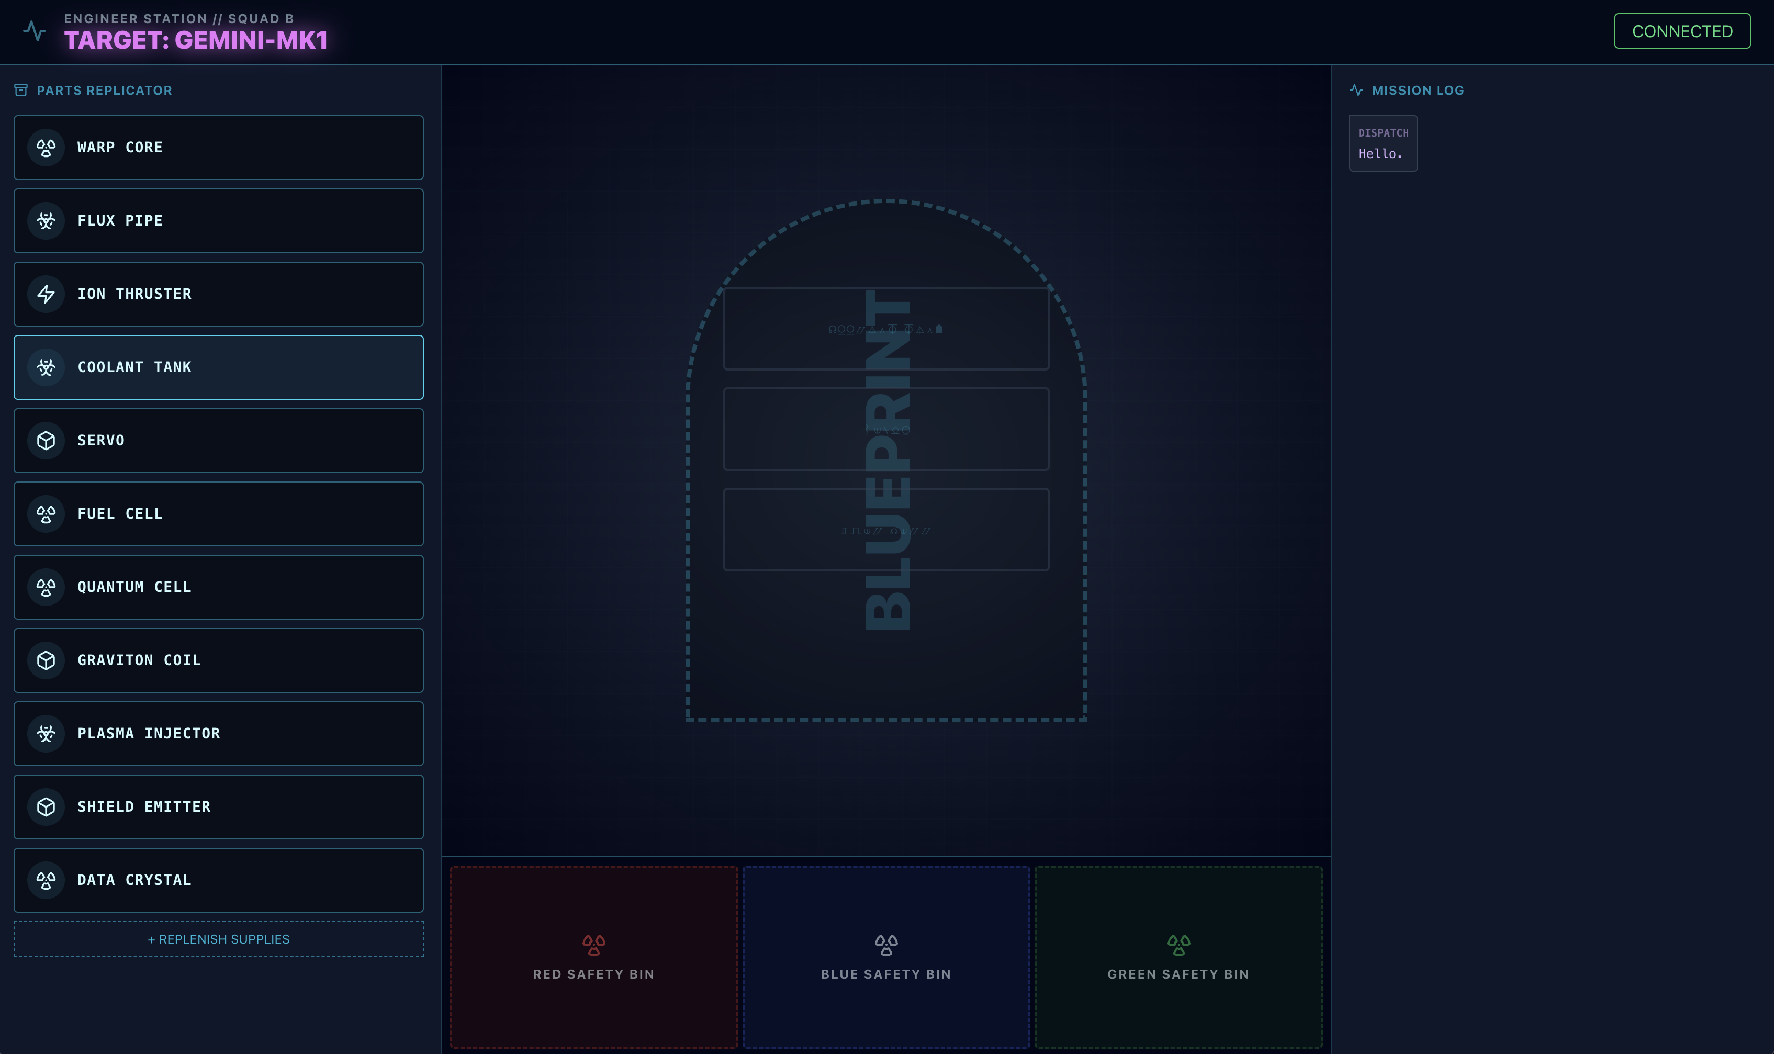
Task: Click the cube icon on Shield Emitter
Action: click(46, 806)
